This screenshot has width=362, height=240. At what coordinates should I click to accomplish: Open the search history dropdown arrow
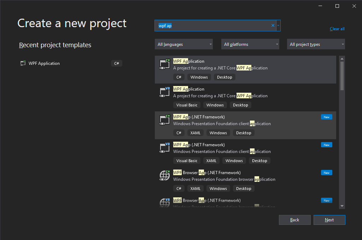coord(278,25)
